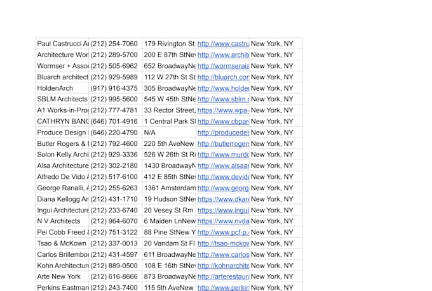432x291 pixels.
Task: Click the Kohn Architecture cell
Action: (x=62, y=266)
